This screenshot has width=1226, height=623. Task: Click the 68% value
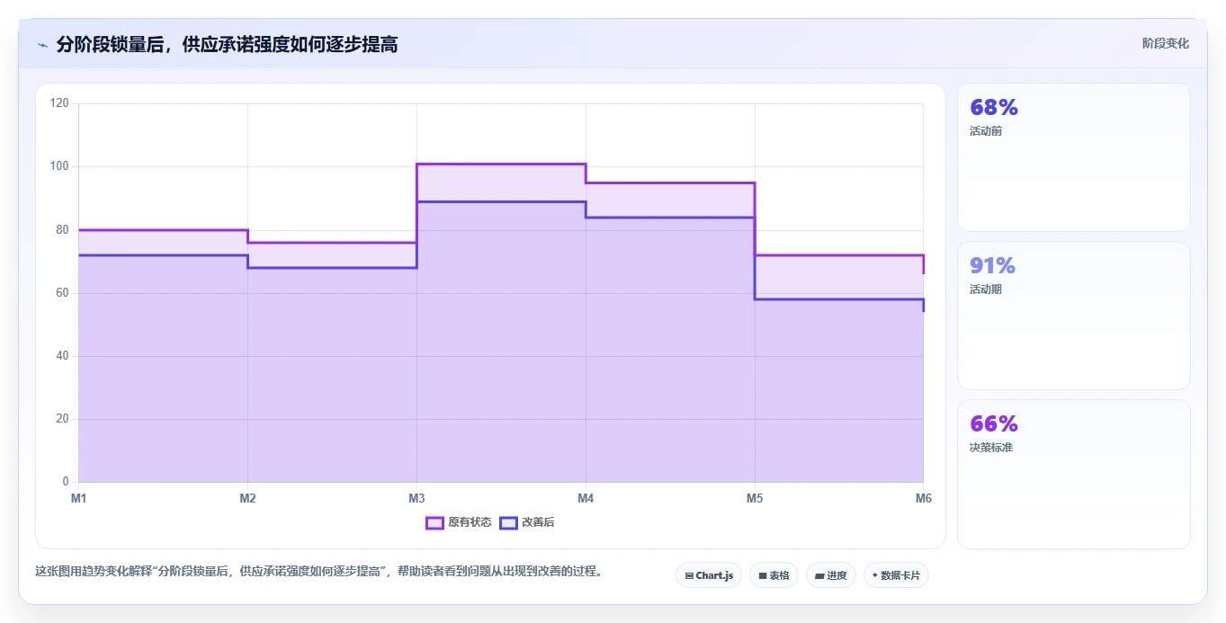click(x=994, y=108)
